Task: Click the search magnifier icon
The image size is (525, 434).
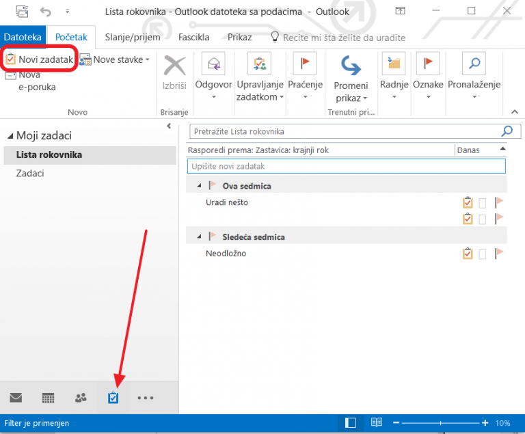Action: click(507, 131)
